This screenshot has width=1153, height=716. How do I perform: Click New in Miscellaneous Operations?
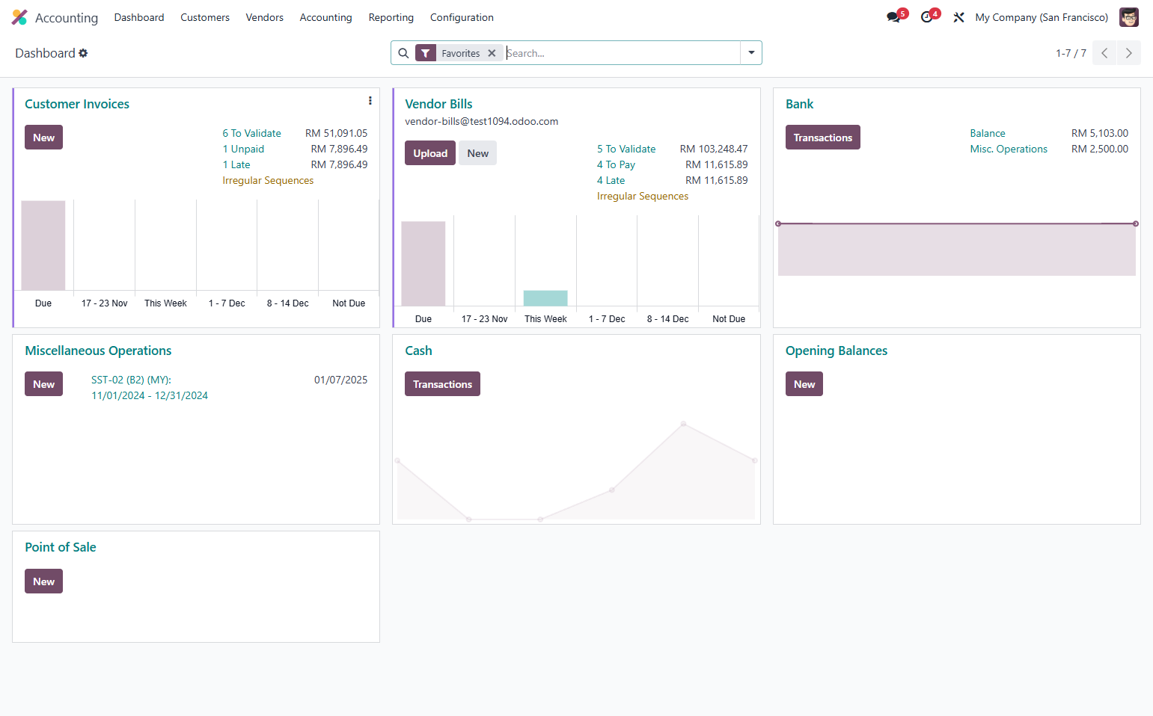point(43,384)
